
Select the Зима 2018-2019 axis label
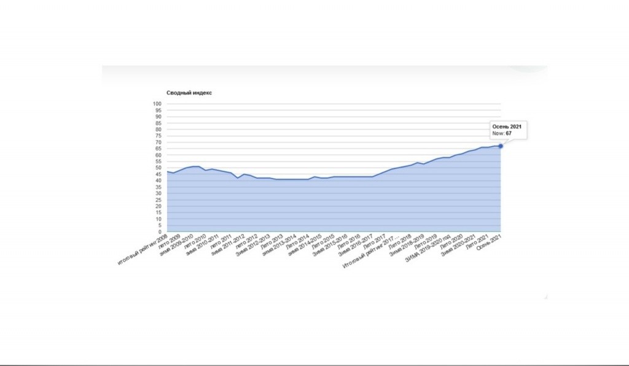(x=407, y=246)
